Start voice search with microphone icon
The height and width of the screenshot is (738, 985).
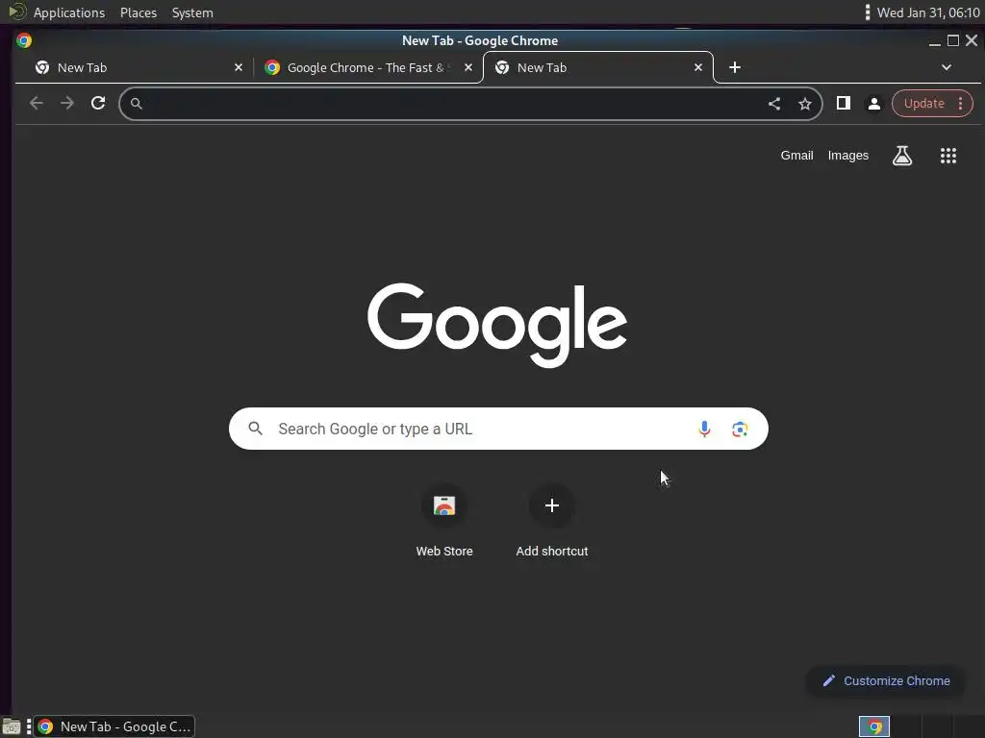(704, 429)
